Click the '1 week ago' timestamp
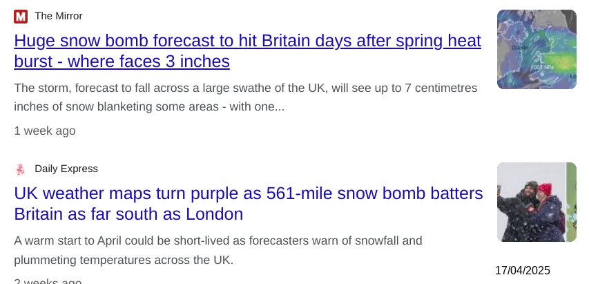 (x=45, y=131)
